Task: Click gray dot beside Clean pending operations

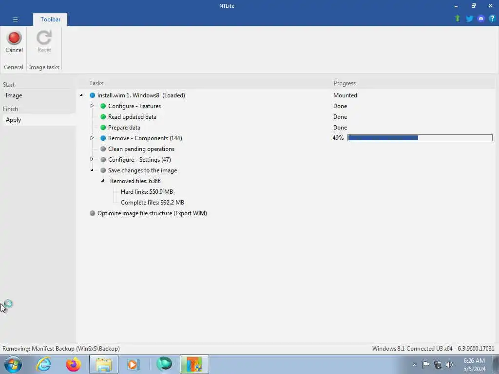Action: (103, 149)
